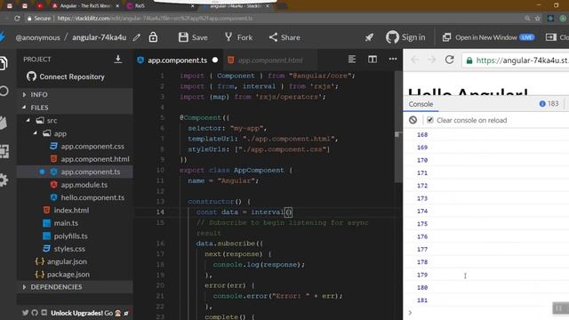Screen dimensions: 569x320
Task: Expand the DEPENDENCIES section
Action: 75,286
